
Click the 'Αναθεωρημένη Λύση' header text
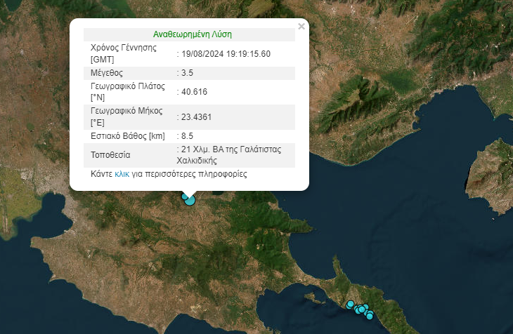tap(192, 34)
